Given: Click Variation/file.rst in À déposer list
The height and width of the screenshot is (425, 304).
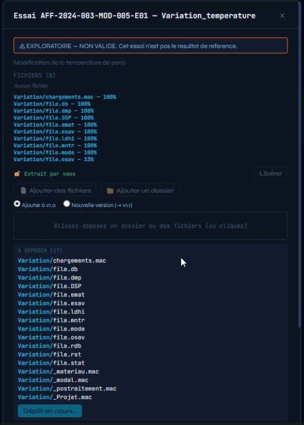Looking at the screenshot, I should click(x=50, y=355).
